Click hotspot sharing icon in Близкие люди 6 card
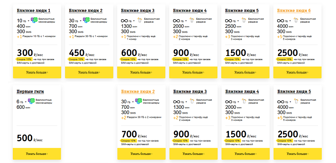 tap(296, 20)
